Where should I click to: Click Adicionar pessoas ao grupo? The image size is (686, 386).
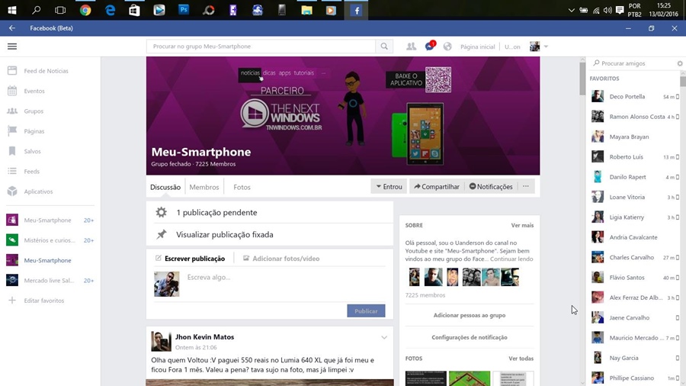[x=470, y=315]
